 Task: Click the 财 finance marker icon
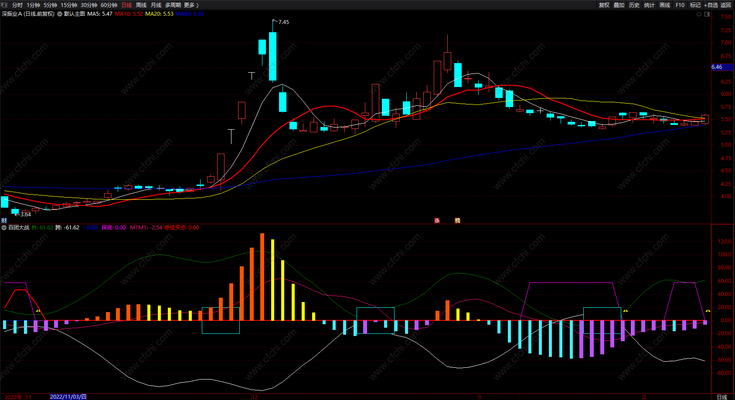pyautogui.click(x=4, y=221)
